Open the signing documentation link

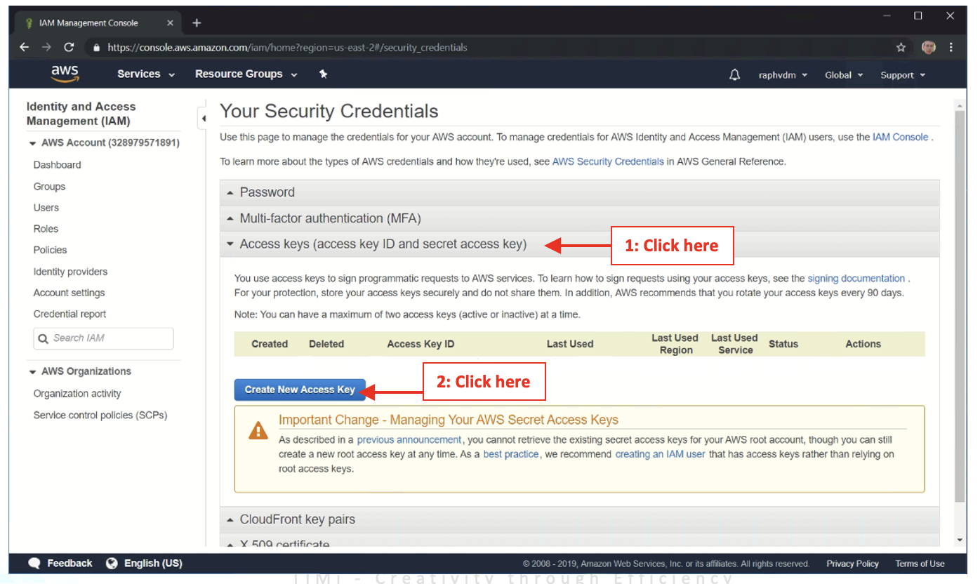(856, 279)
